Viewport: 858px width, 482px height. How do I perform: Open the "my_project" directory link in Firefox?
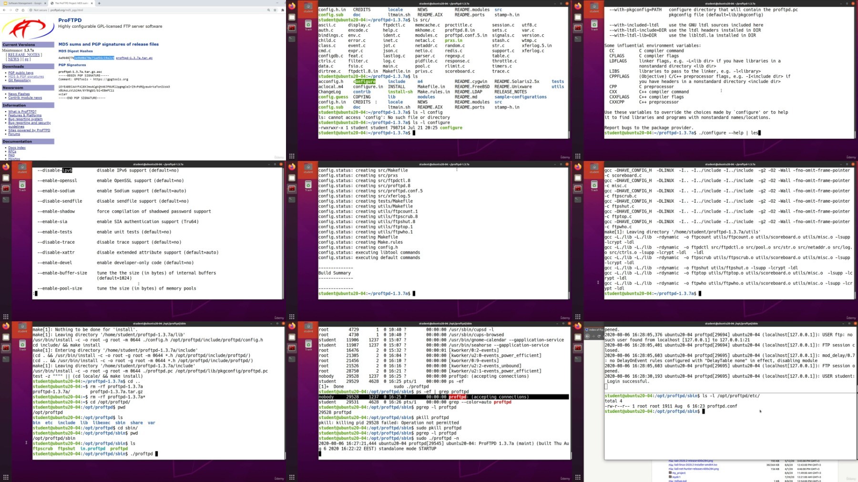point(678,473)
